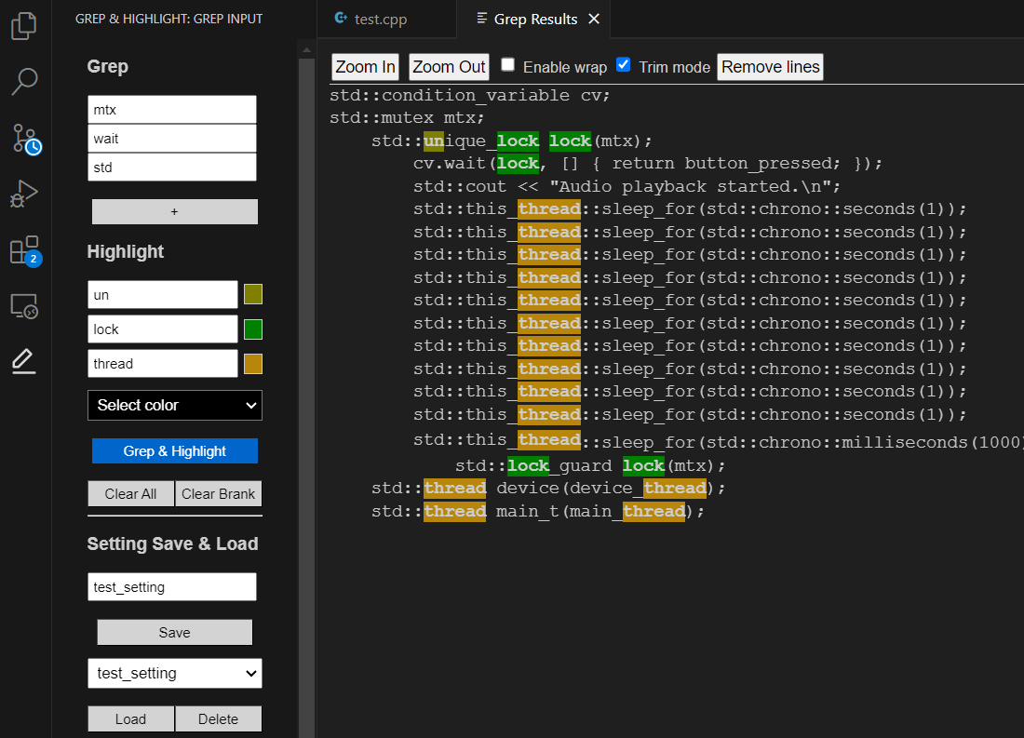Click the sidebar scroll up arrow

pyautogui.click(x=306, y=49)
